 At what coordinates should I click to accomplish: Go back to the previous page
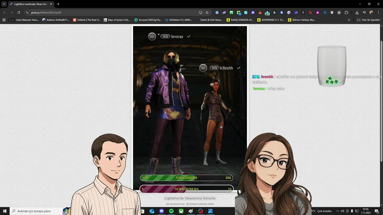click(x=4, y=13)
